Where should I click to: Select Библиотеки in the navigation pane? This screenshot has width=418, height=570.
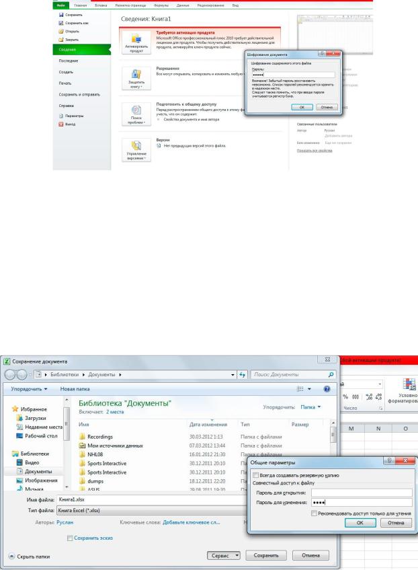[x=30, y=454]
